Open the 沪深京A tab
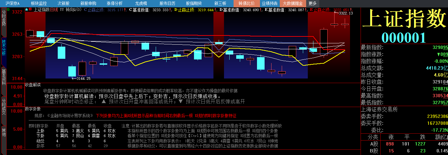 (x=13, y=3)
